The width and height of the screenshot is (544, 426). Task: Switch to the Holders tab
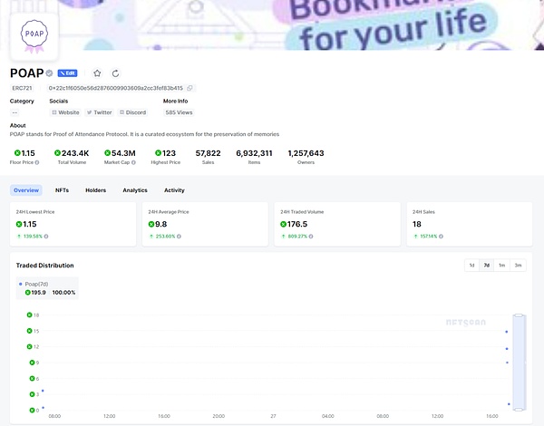tap(95, 190)
